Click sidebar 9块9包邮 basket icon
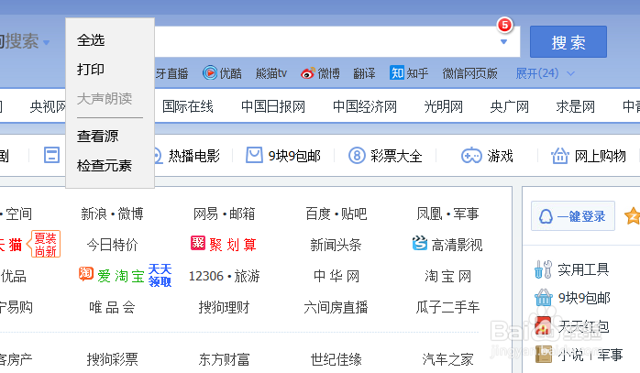Image resolution: width=640 pixels, height=373 pixels. click(x=543, y=298)
